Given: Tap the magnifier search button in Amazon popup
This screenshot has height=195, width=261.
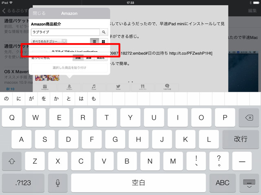Looking at the screenshot, I should pyautogui.click(x=104, y=32).
